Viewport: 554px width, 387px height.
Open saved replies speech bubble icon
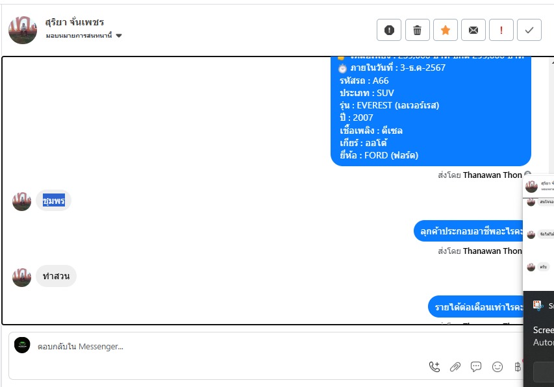[x=476, y=367]
